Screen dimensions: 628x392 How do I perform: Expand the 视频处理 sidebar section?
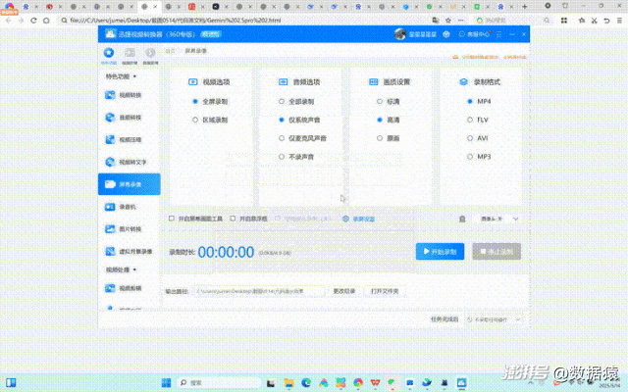pyautogui.click(x=121, y=269)
